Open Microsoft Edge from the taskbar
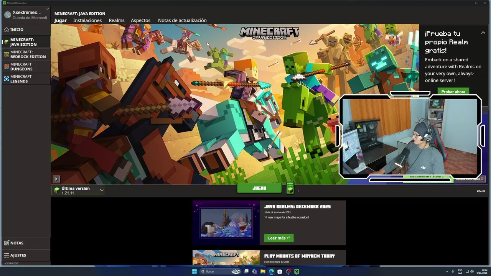 click(271, 271)
